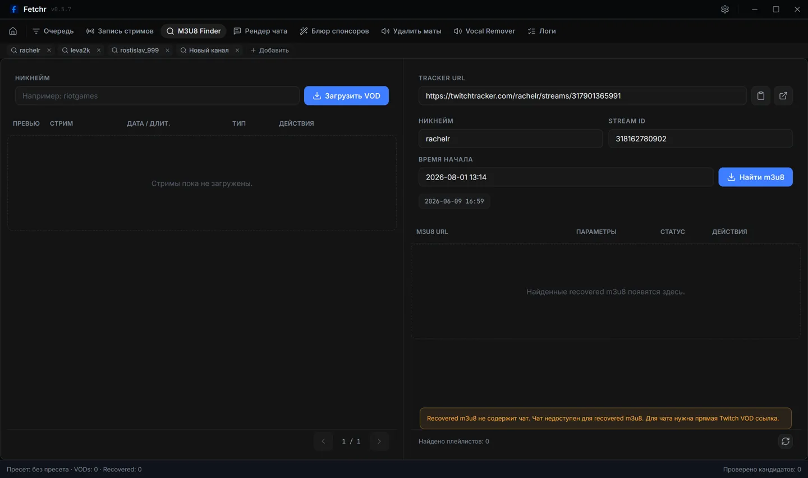The height and width of the screenshot is (478, 808).
Task: Click the page indicator 1 / 1
Action: (x=351, y=442)
